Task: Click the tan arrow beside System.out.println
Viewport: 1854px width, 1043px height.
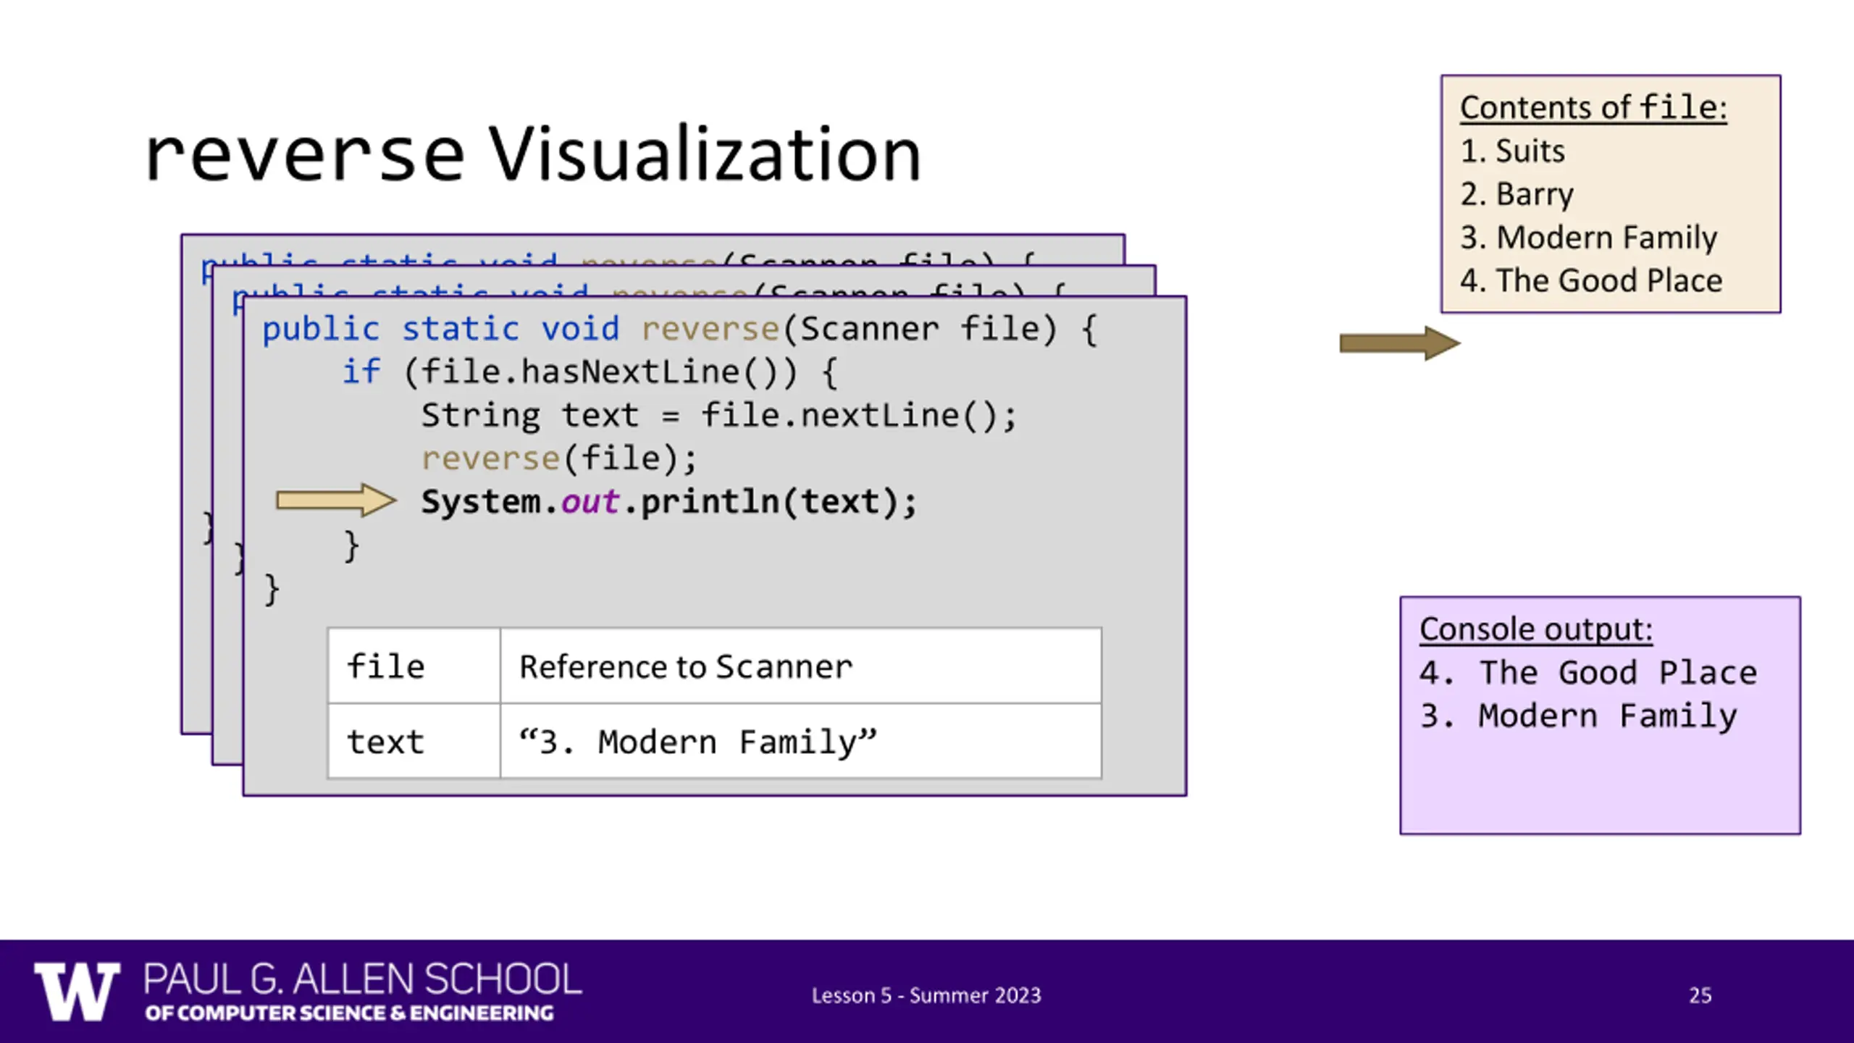Action: [x=336, y=500]
